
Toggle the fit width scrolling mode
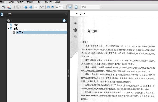click(x=70, y=7)
